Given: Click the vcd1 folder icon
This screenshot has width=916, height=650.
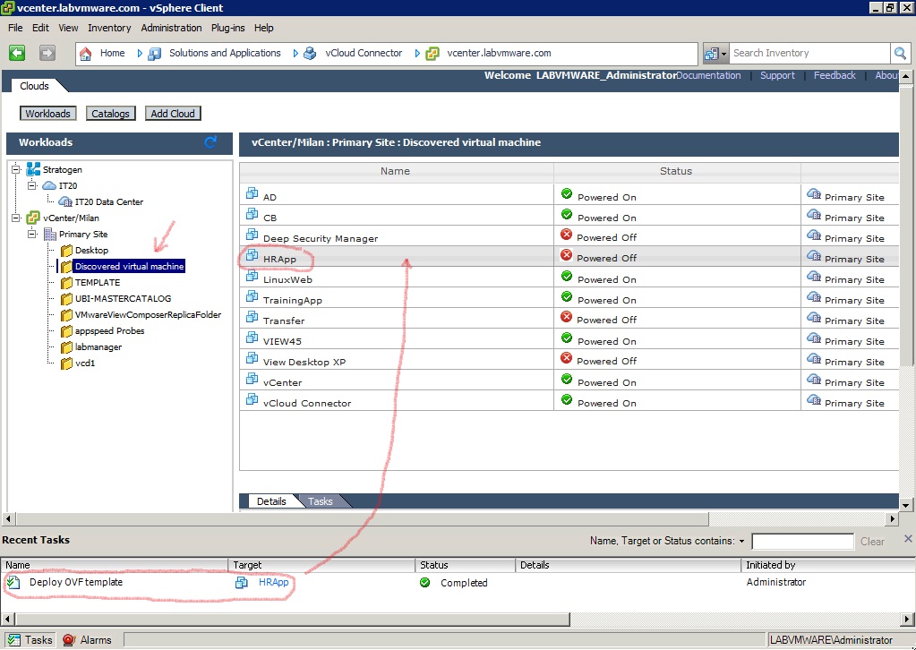Looking at the screenshot, I should point(66,363).
